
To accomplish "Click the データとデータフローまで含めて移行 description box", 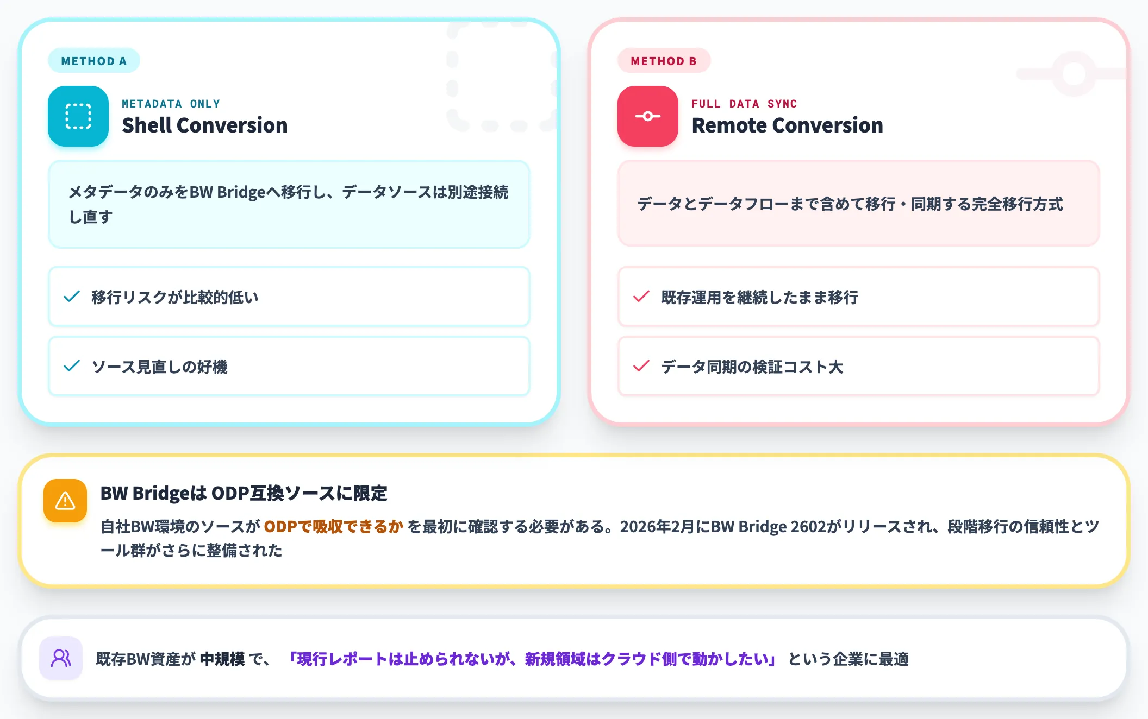I will [859, 203].
